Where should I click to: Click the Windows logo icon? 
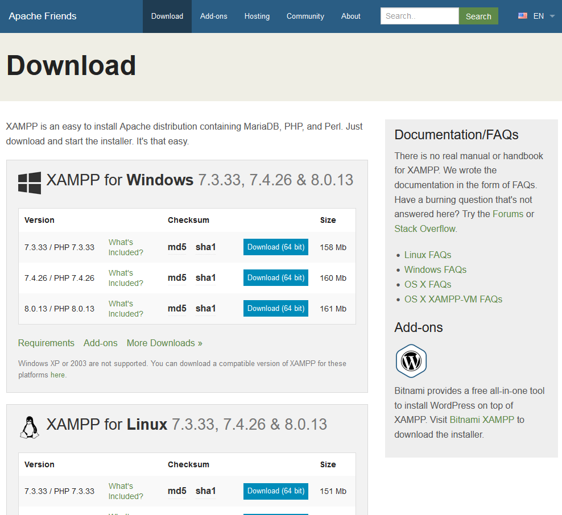(x=30, y=182)
